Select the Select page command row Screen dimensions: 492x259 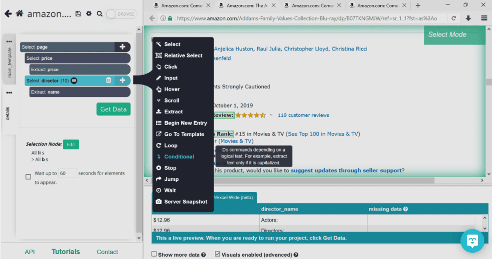(x=67, y=47)
